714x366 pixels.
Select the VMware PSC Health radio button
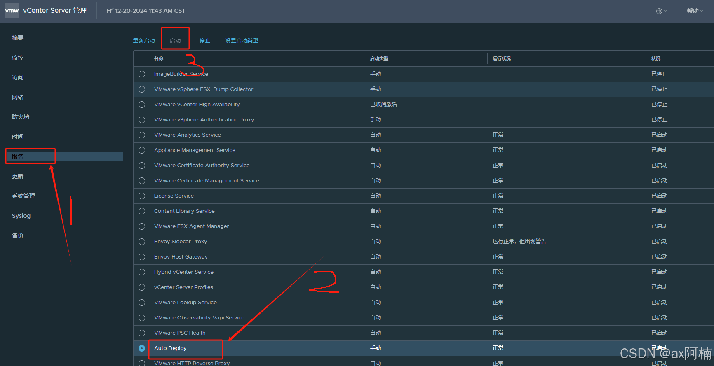(142, 333)
